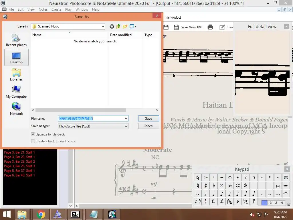Click the plain save disk toolbar icon

click(x=166, y=27)
